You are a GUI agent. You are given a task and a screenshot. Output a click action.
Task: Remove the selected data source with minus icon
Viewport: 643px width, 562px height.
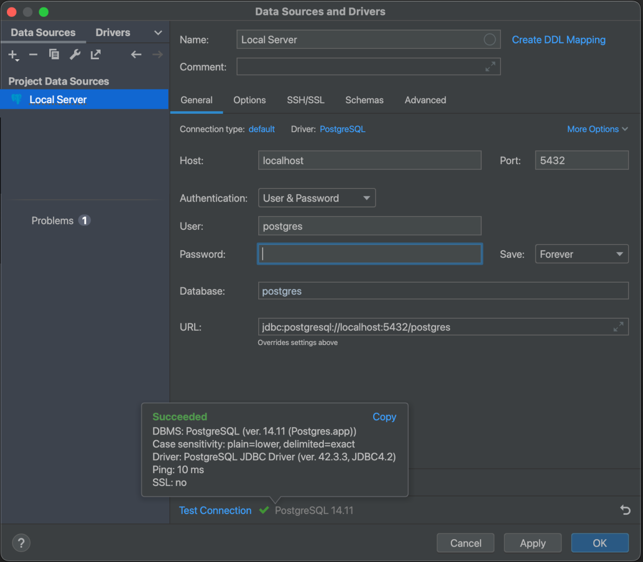[x=33, y=55]
